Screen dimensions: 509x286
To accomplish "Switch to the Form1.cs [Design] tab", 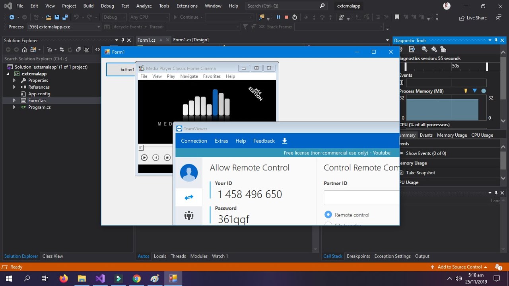I will point(190,40).
